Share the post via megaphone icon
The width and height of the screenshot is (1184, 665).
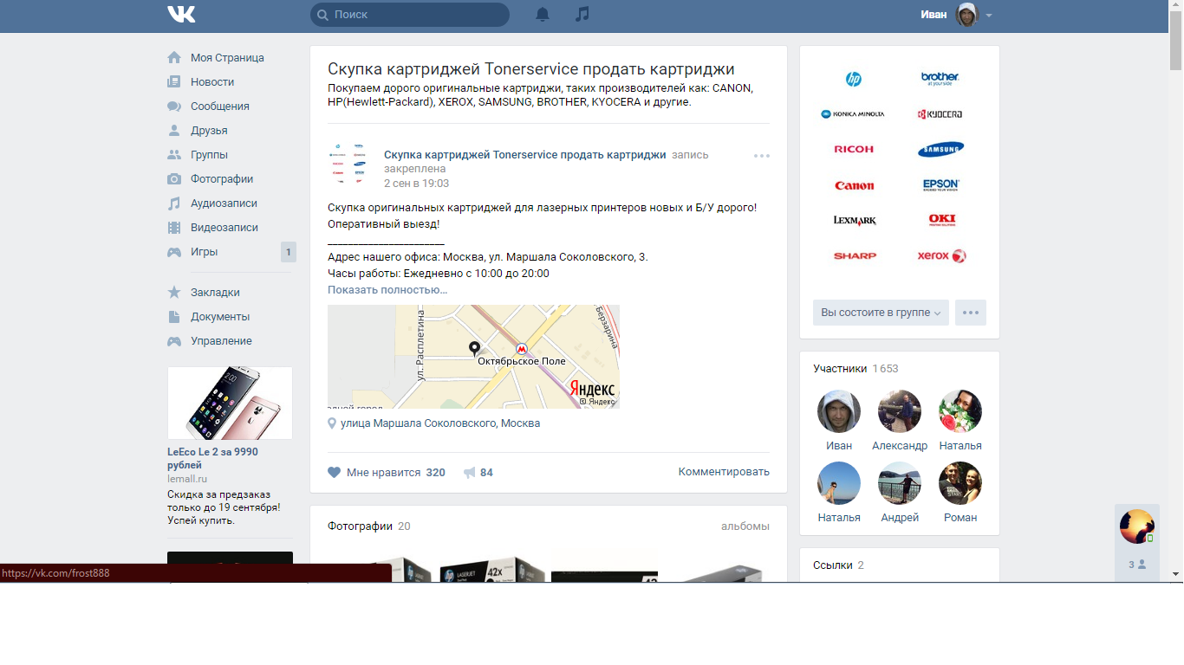click(470, 473)
